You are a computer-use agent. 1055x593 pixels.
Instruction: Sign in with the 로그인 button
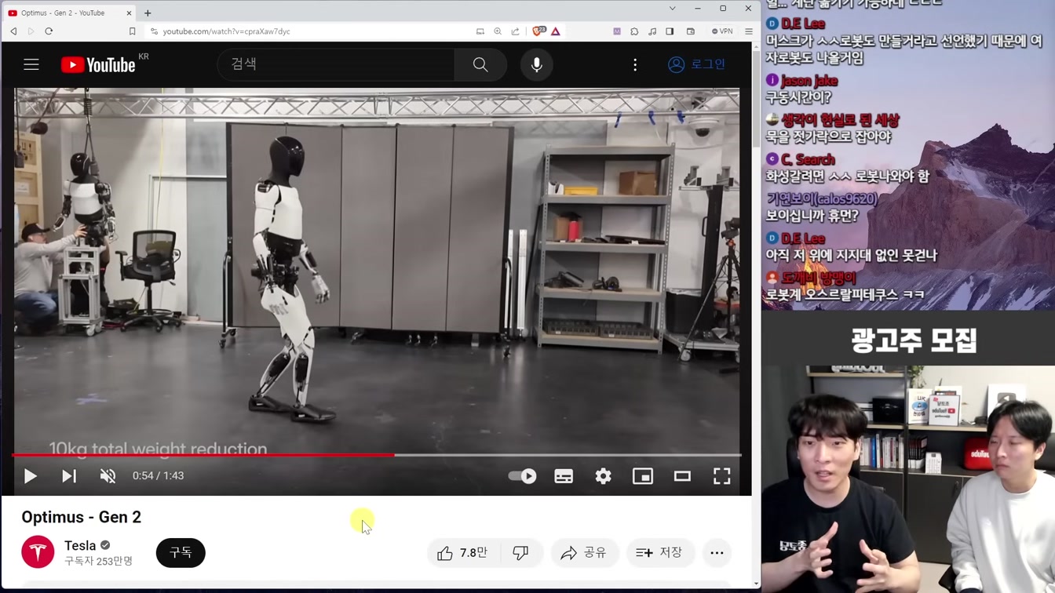click(x=696, y=64)
